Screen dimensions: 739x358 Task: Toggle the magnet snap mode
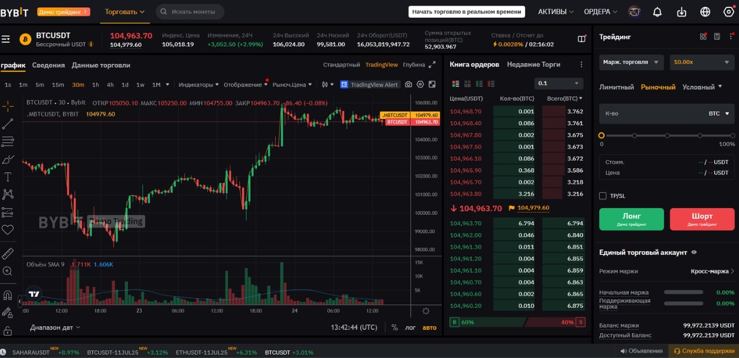click(7, 295)
